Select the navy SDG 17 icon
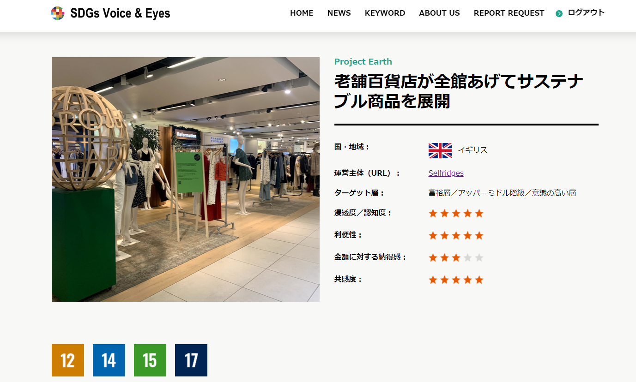This screenshot has width=636, height=382. (x=191, y=360)
